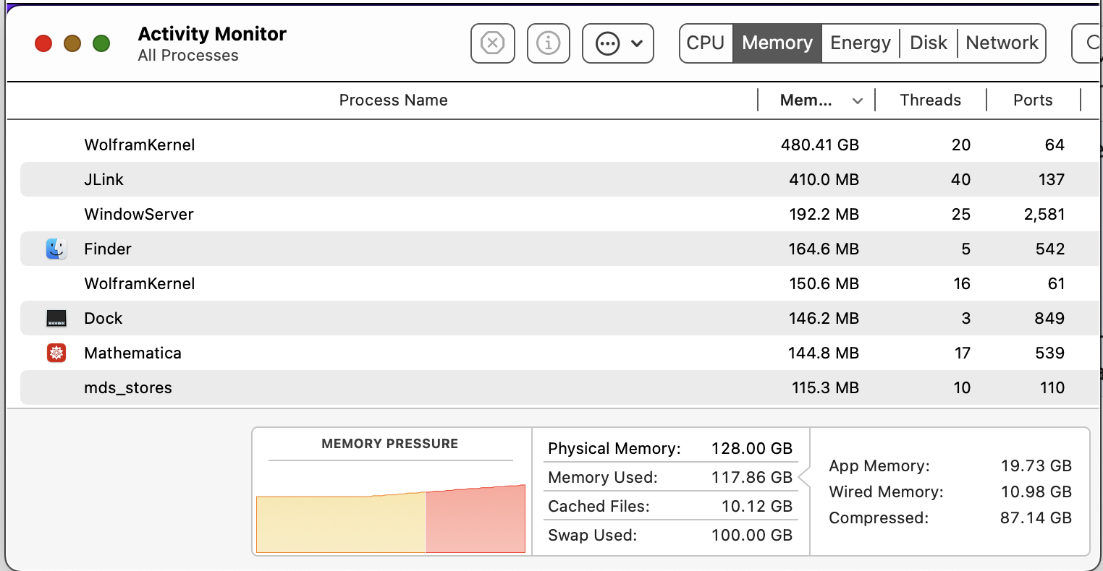This screenshot has width=1103, height=571.
Task: Click the red close window button
Action: click(43, 43)
